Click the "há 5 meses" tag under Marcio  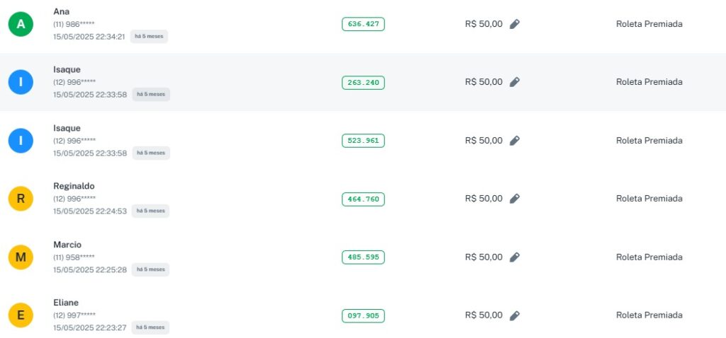tap(150, 269)
